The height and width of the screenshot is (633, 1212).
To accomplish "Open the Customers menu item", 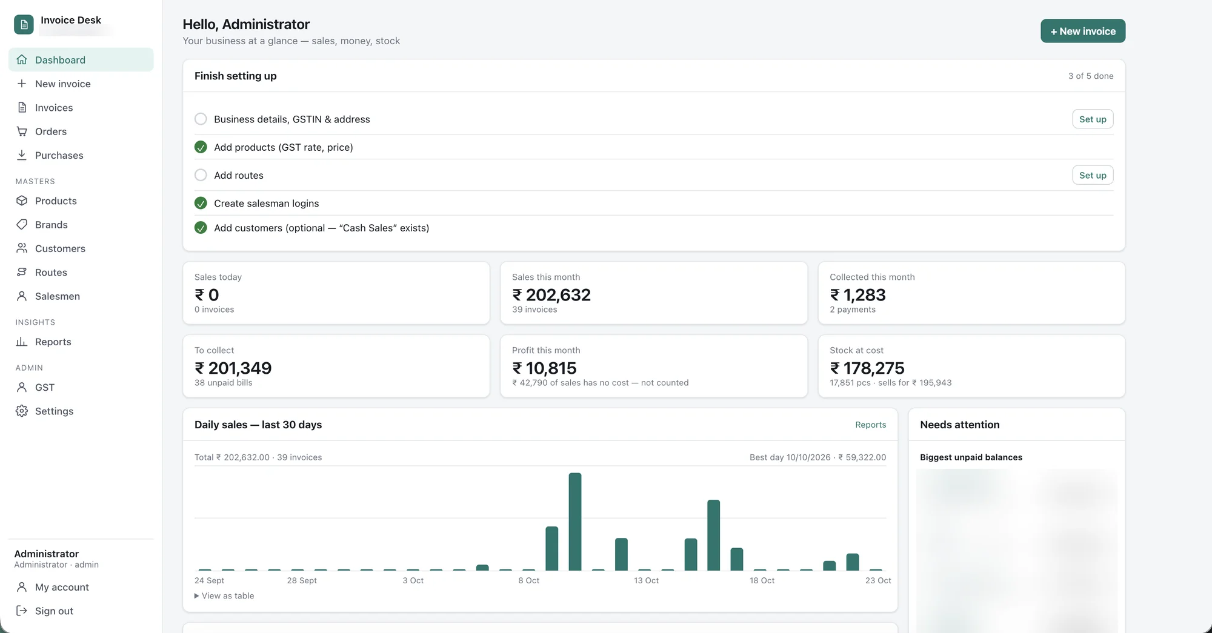I will coord(81,248).
